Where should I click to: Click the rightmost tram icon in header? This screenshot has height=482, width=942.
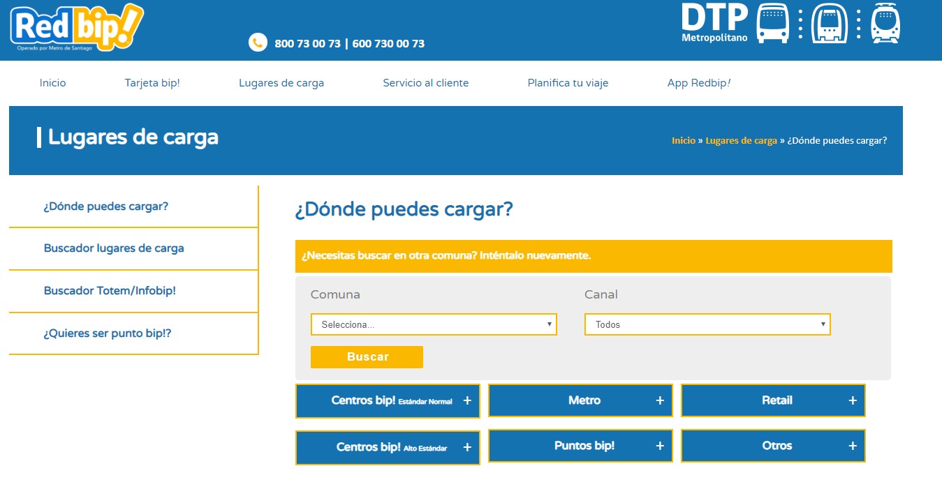(x=885, y=23)
